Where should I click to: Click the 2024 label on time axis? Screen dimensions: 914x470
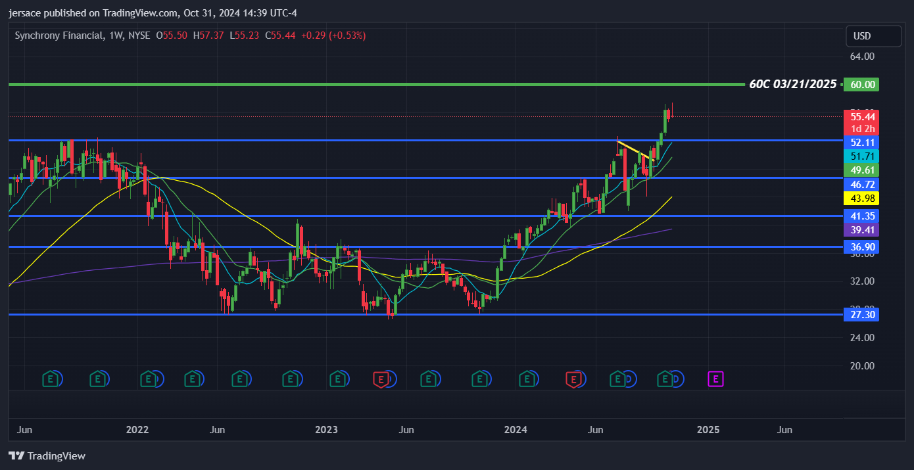coord(516,430)
